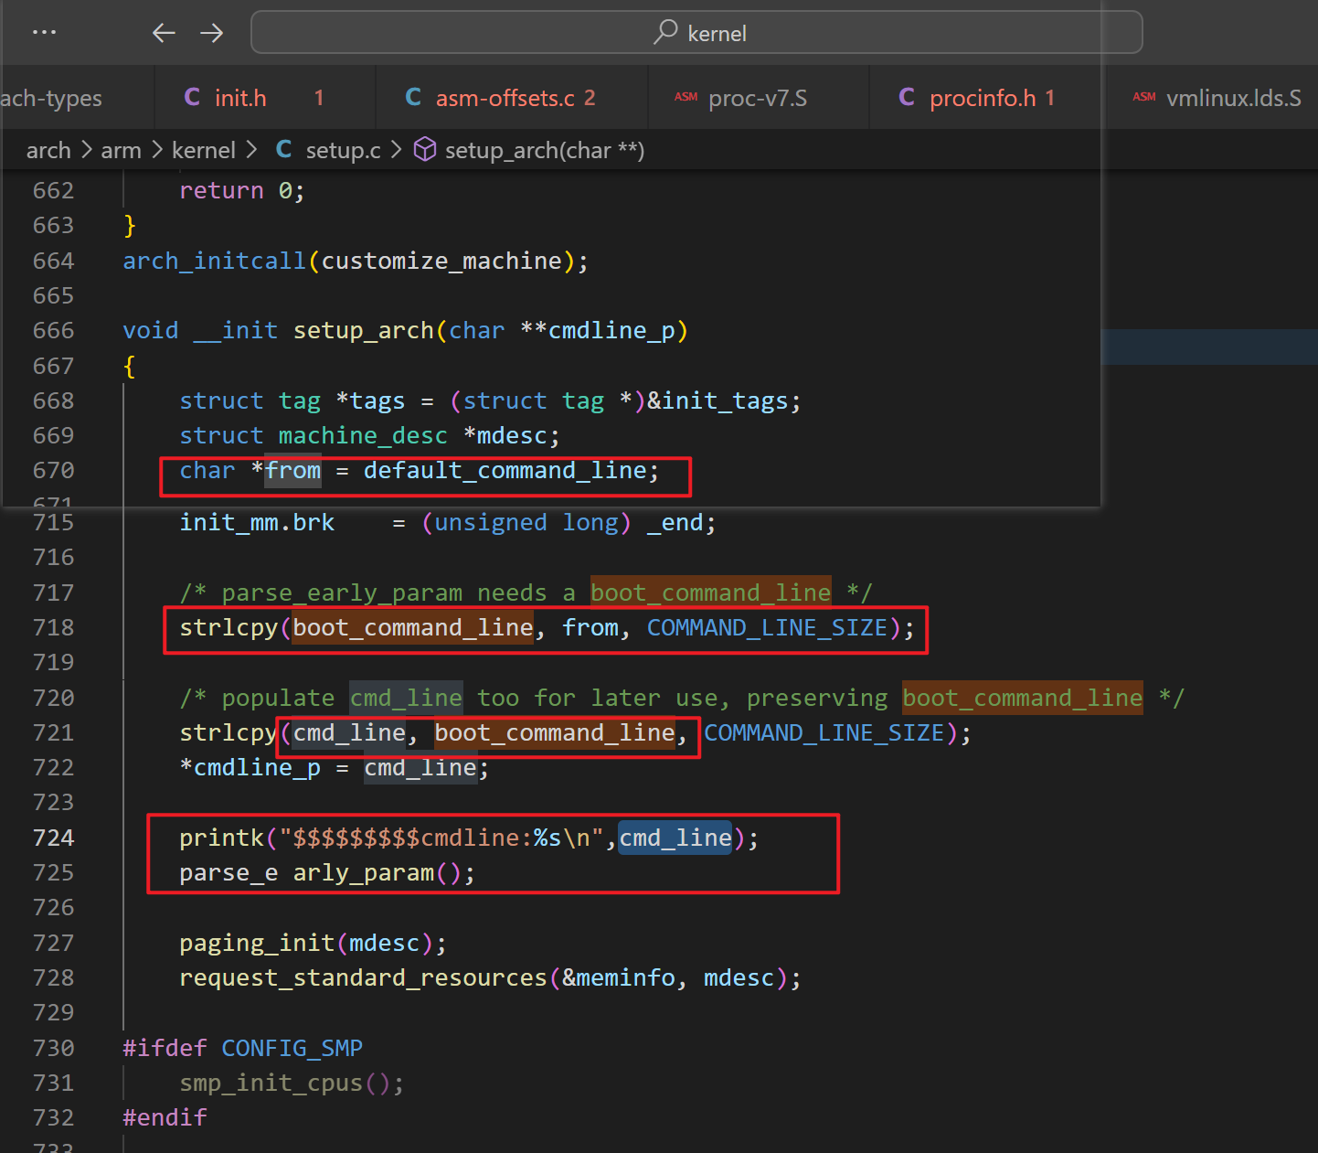Click the 'return 0;' statement on line 662
The height and width of the screenshot is (1153, 1318).
[242, 190]
